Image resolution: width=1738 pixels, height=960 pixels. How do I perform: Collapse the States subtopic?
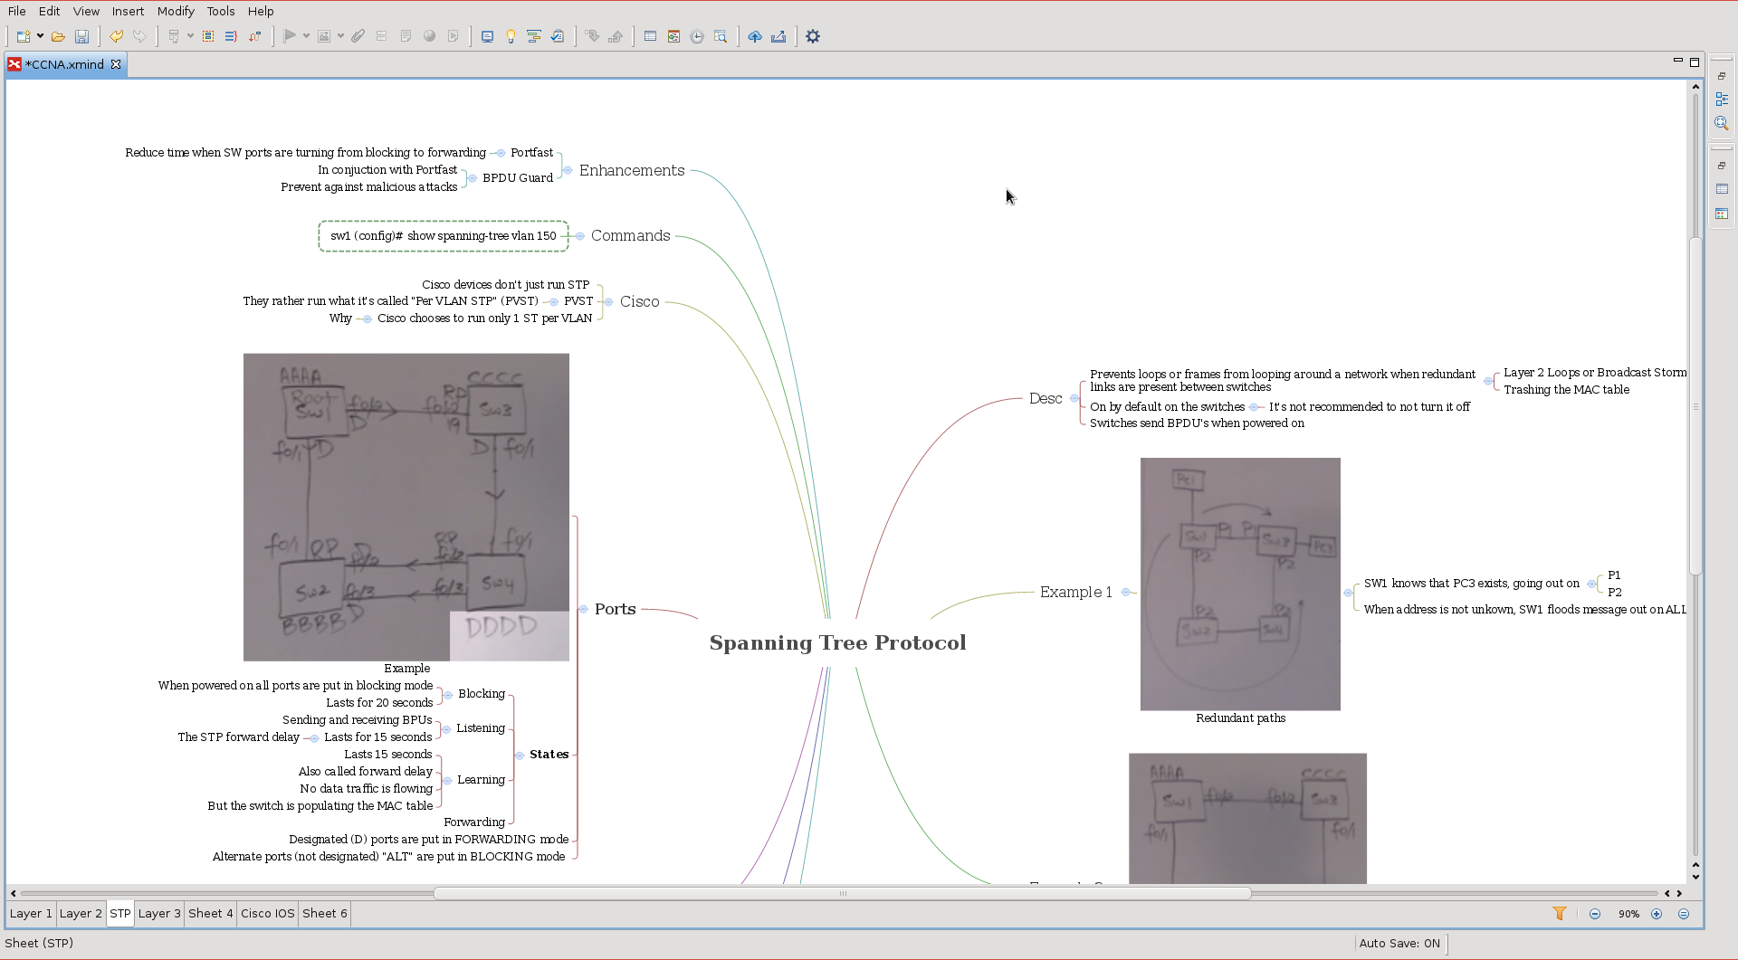tap(519, 755)
